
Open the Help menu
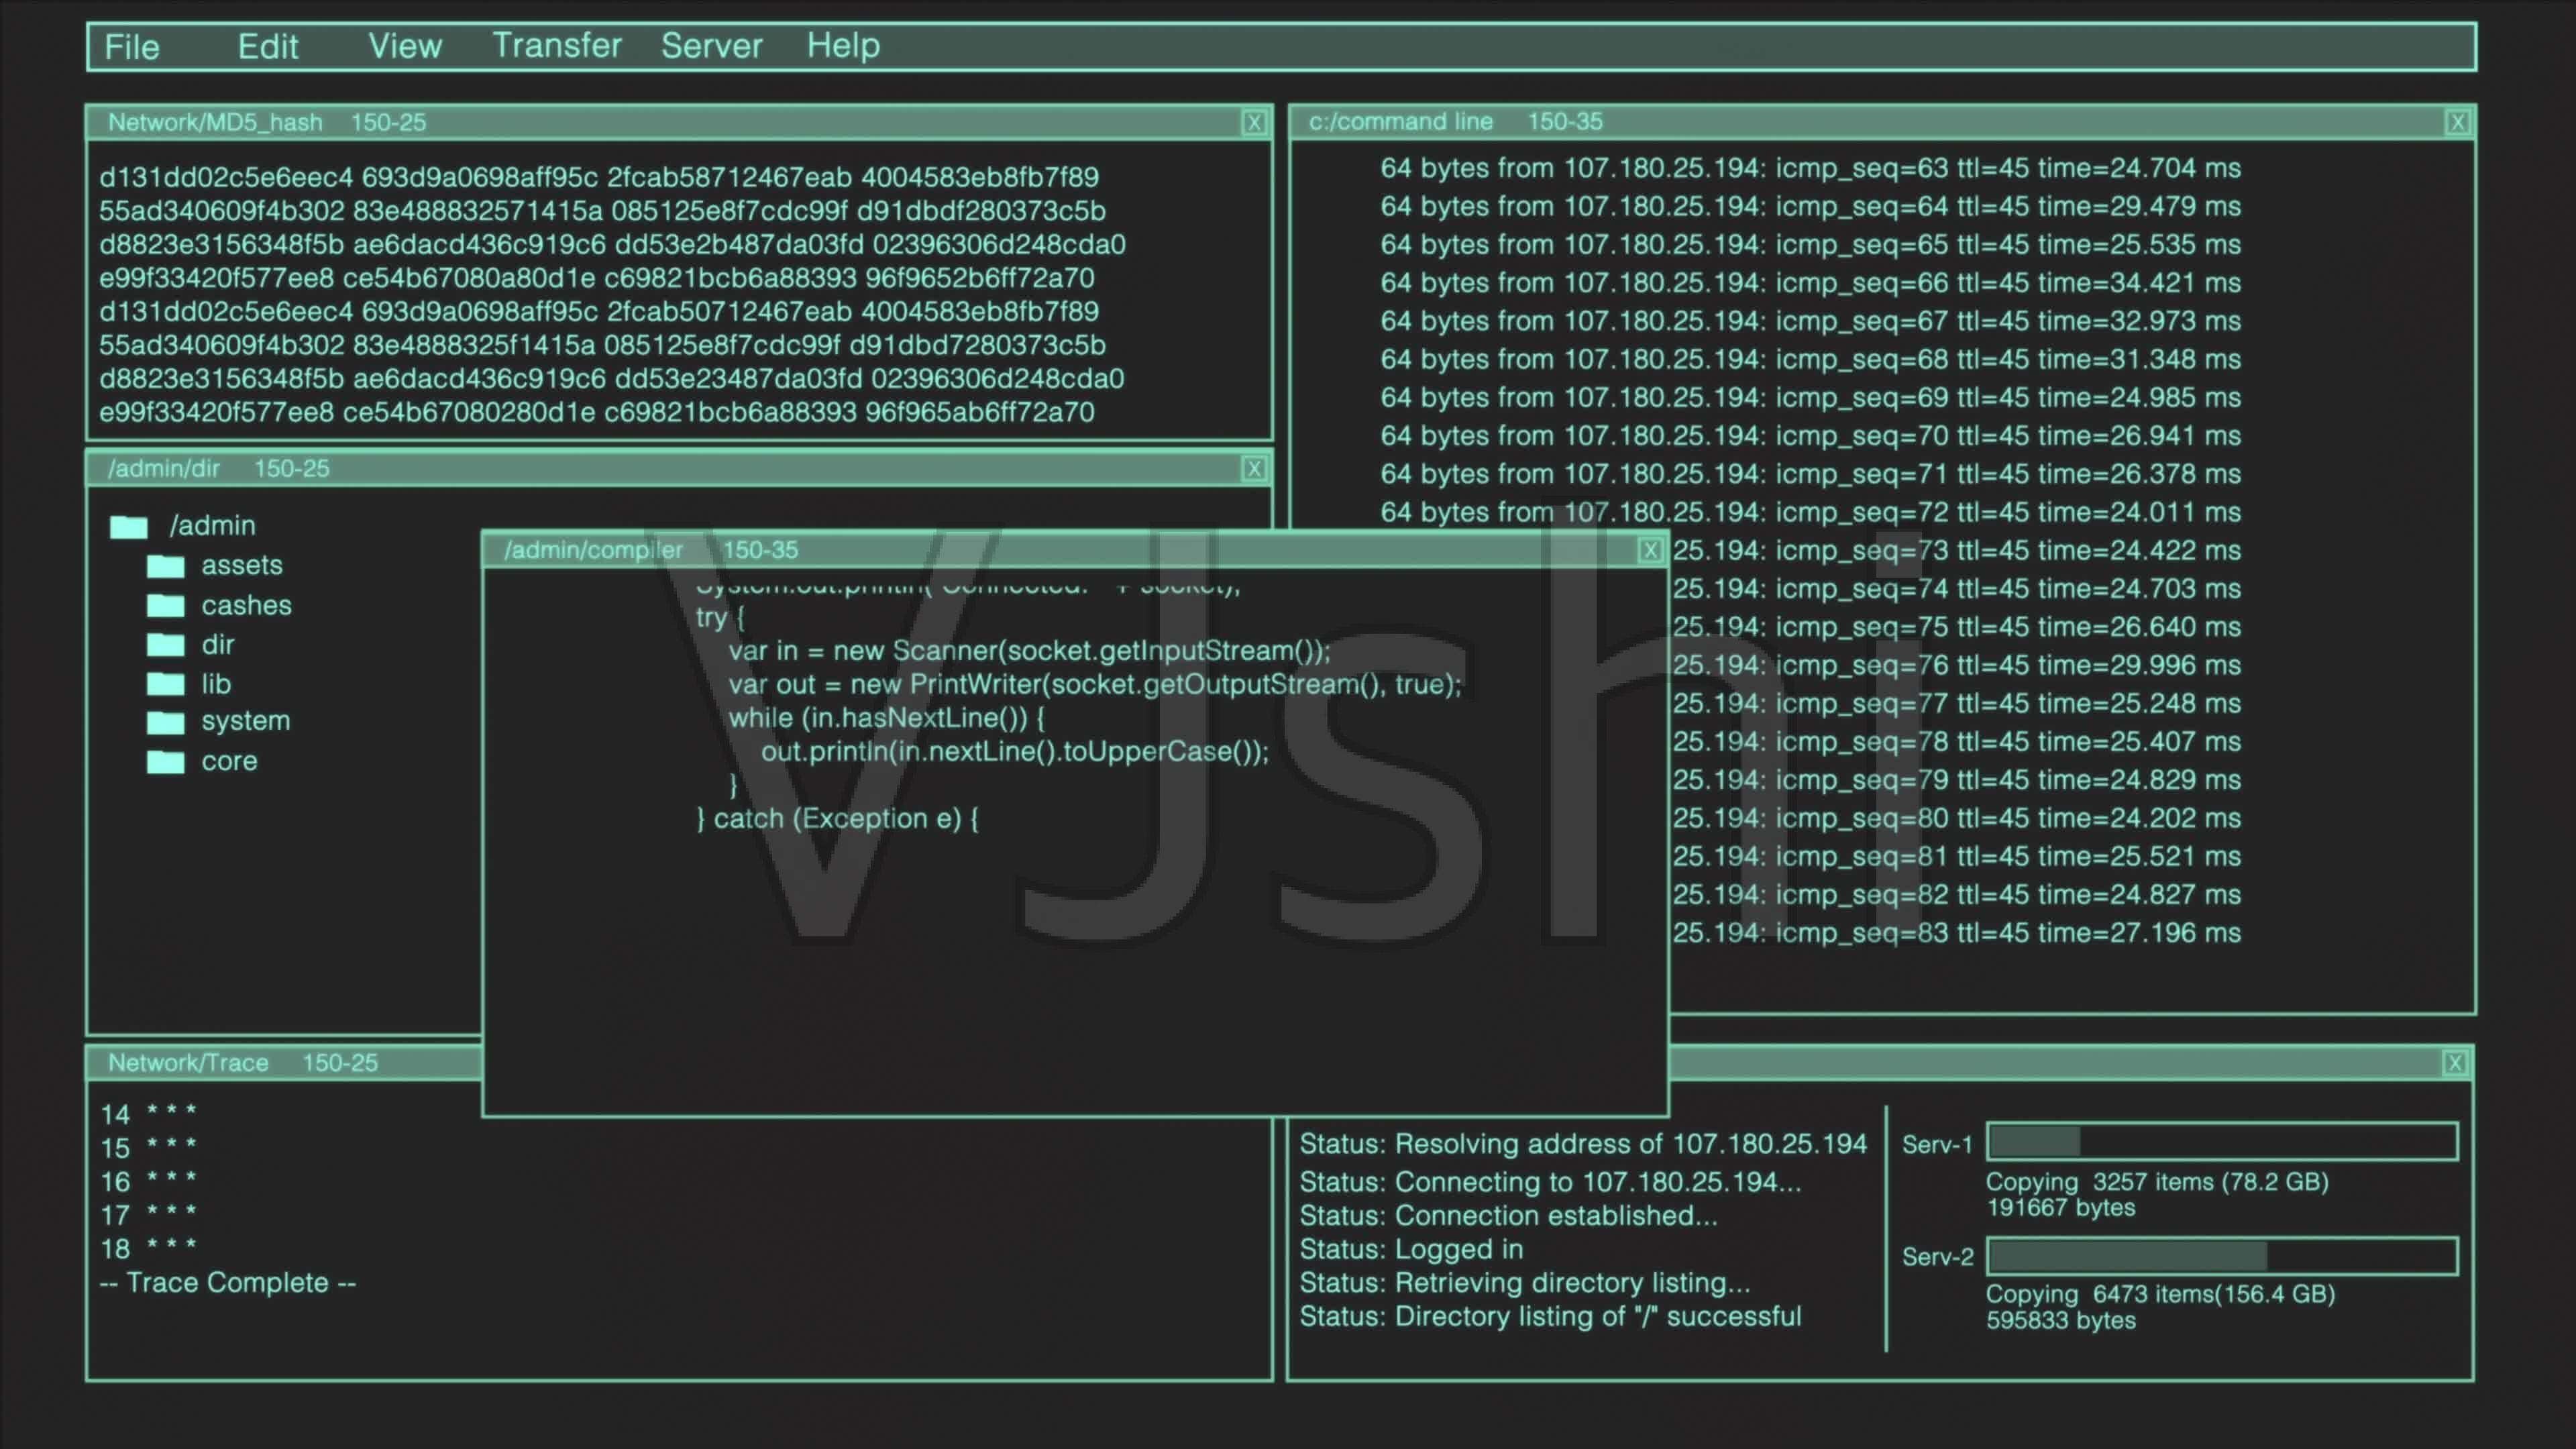[843, 46]
